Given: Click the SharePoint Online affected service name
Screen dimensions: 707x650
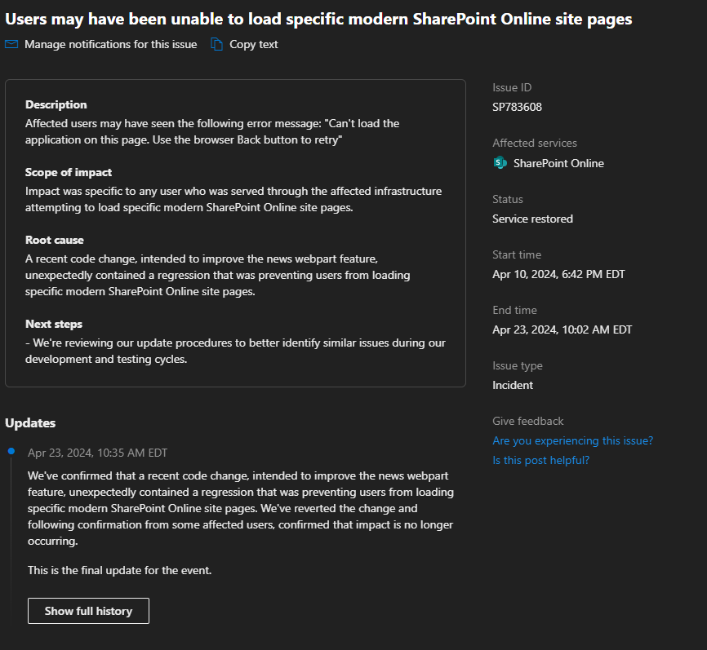Looking at the screenshot, I should (558, 163).
